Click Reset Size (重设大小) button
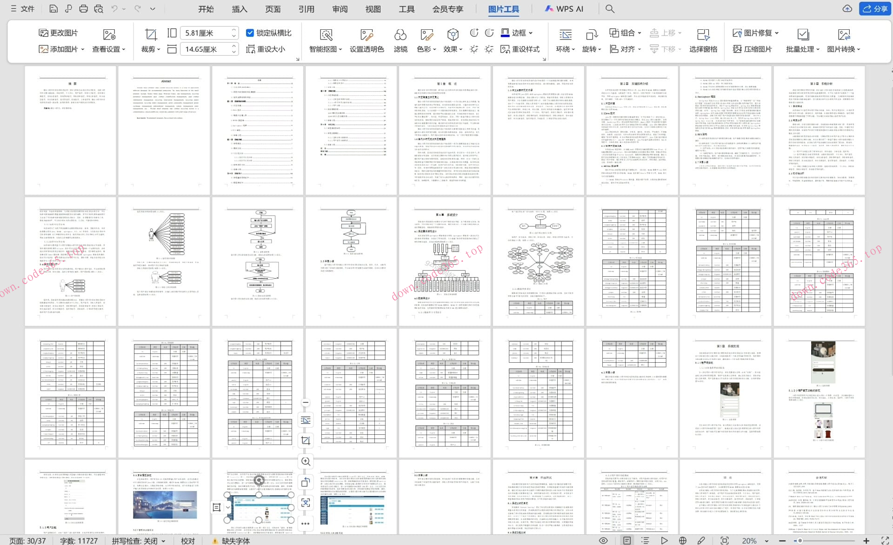The width and height of the screenshot is (893, 545). click(266, 49)
